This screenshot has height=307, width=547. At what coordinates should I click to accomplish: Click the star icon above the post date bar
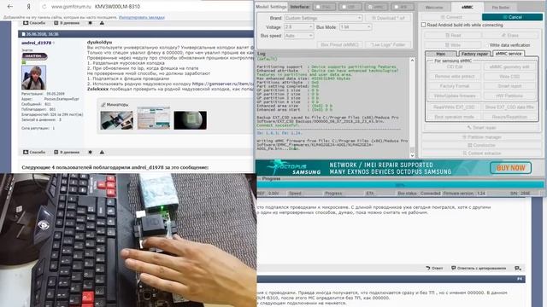pos(90,23)
